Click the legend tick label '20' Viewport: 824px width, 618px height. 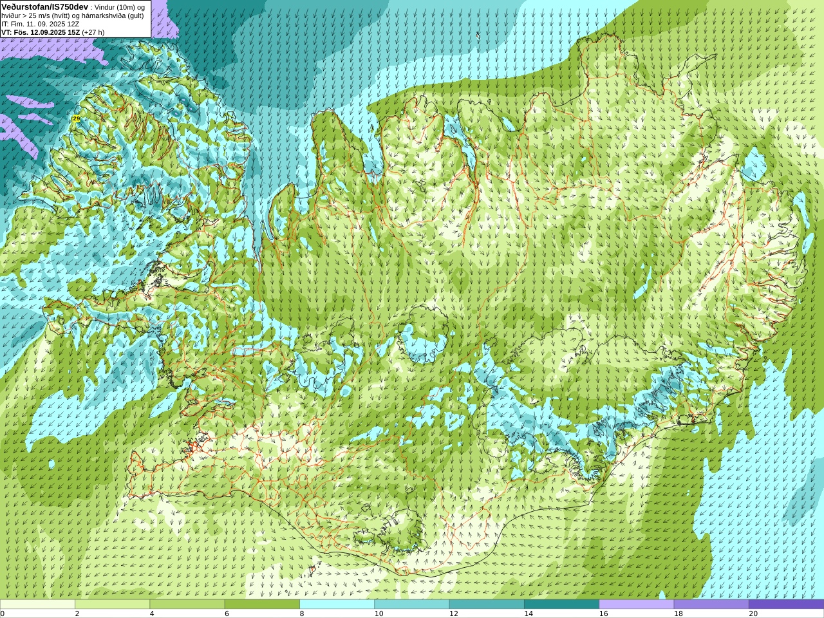[x=753, y=613]
